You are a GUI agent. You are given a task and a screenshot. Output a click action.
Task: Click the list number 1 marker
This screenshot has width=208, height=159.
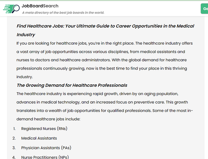click(14, 129)
